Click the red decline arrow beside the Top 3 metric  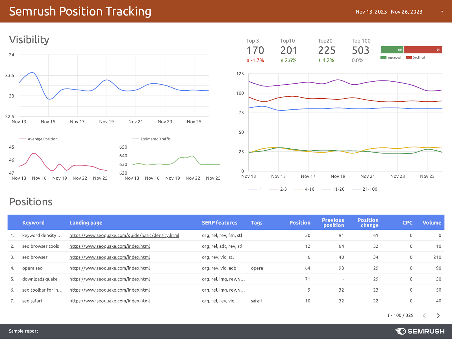click(x=248, y=60)
